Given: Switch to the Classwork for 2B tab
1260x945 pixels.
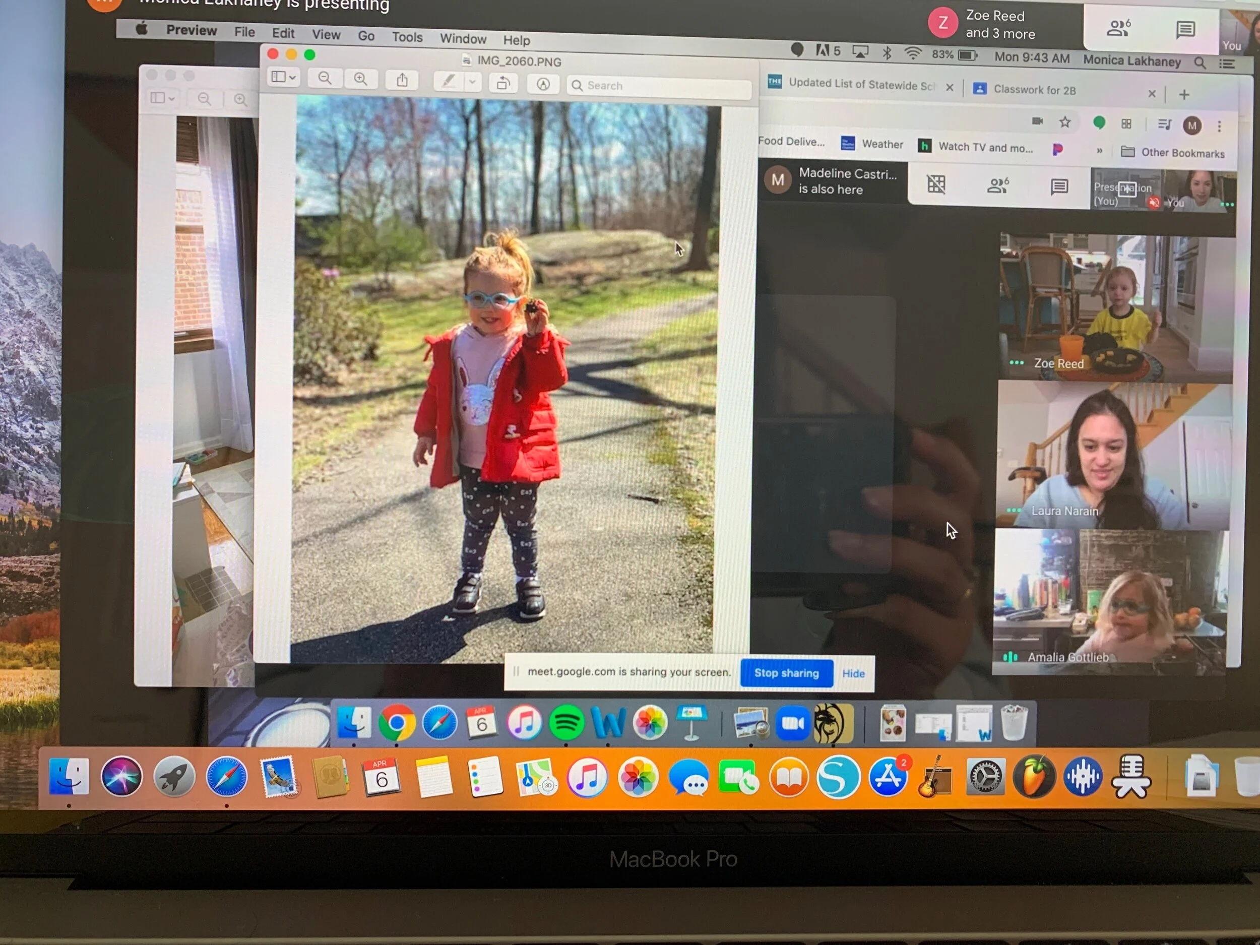Looking at the screenshot, I should click(x=1034, y=90).
